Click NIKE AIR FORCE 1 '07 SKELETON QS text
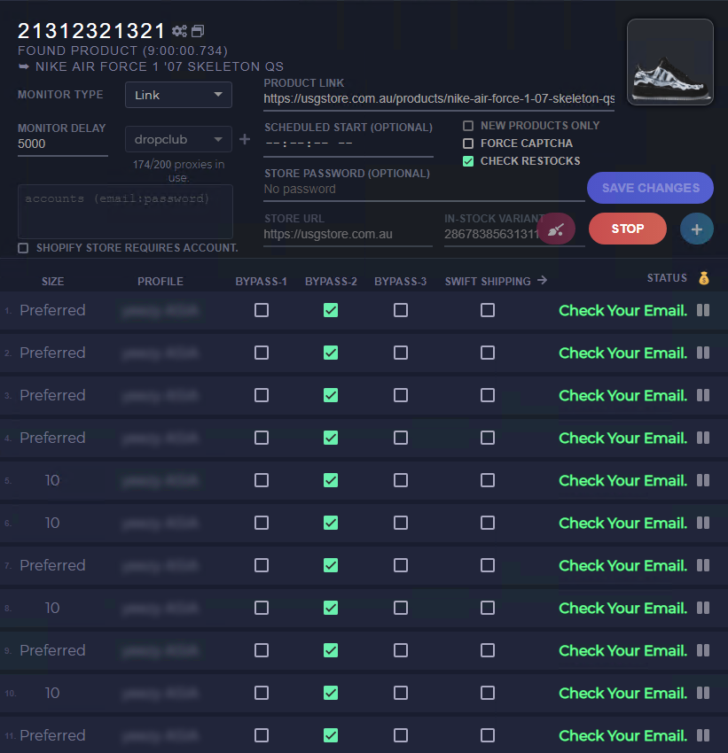 (160, 66)
